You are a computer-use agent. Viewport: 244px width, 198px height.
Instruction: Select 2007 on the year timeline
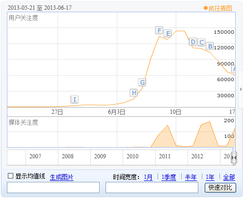[35, 156]
